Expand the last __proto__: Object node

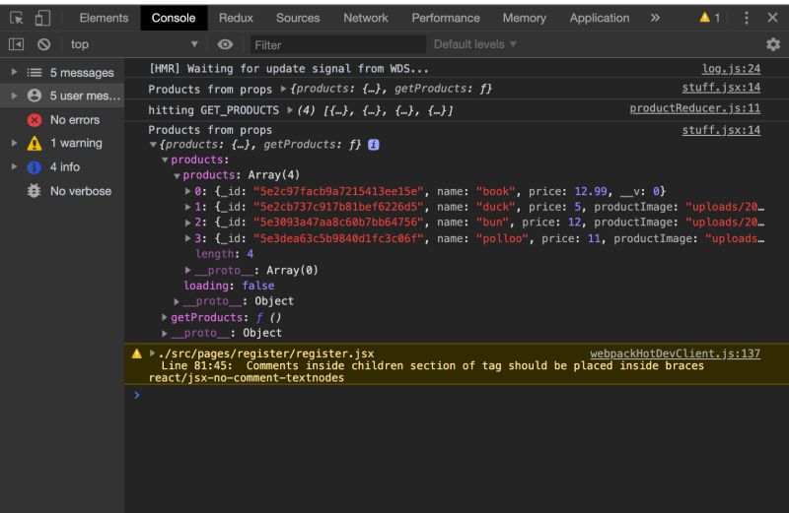click(165, 333)
